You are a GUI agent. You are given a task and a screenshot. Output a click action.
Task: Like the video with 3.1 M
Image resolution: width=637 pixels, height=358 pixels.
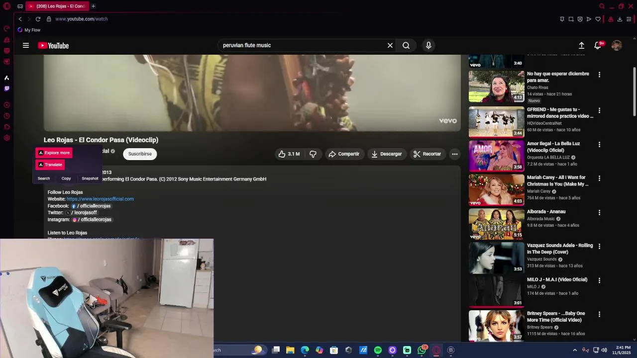[x=290, y=154]
